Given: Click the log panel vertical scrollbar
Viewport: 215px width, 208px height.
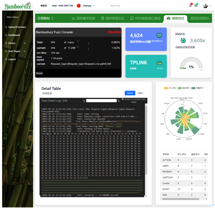Looking at the screenshot, I should (x=146, y=140).
